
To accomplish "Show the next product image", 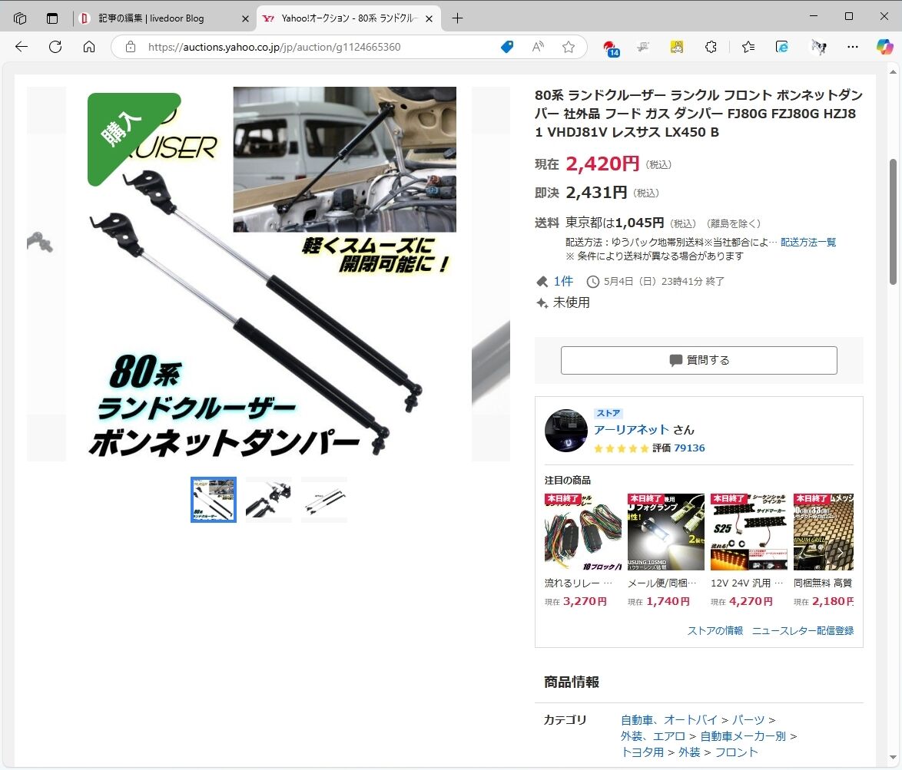I will (x=491, y=274).
